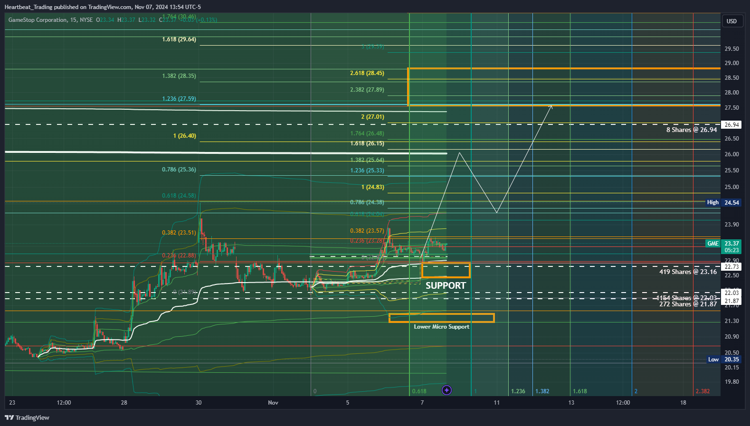Select the '0.382 (23.57)' Fibonacci label
Screen dimensions: 750x426
tap(367, 231)
